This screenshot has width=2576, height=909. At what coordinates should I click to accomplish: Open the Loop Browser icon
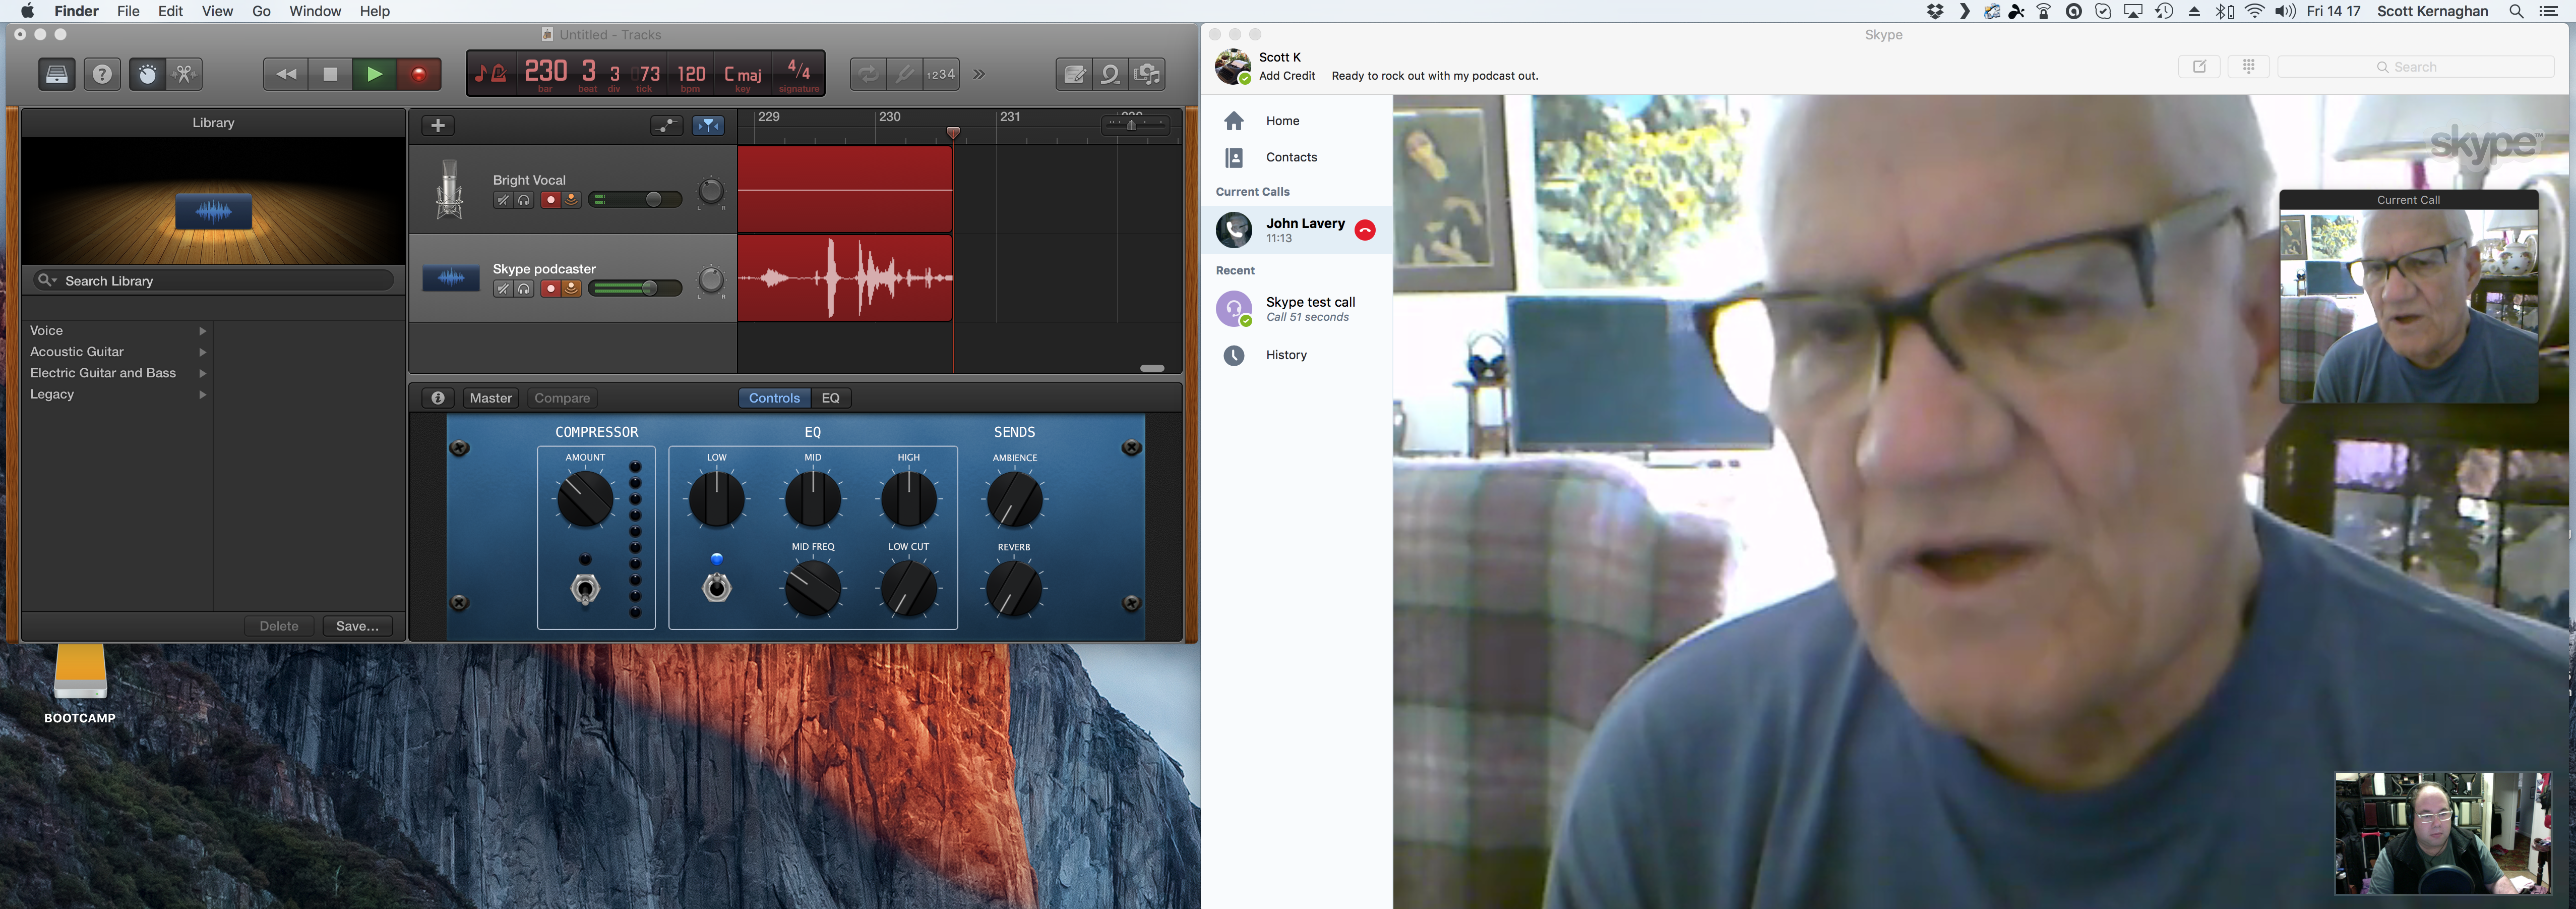pyautogui.click(x=1110, y=74)
